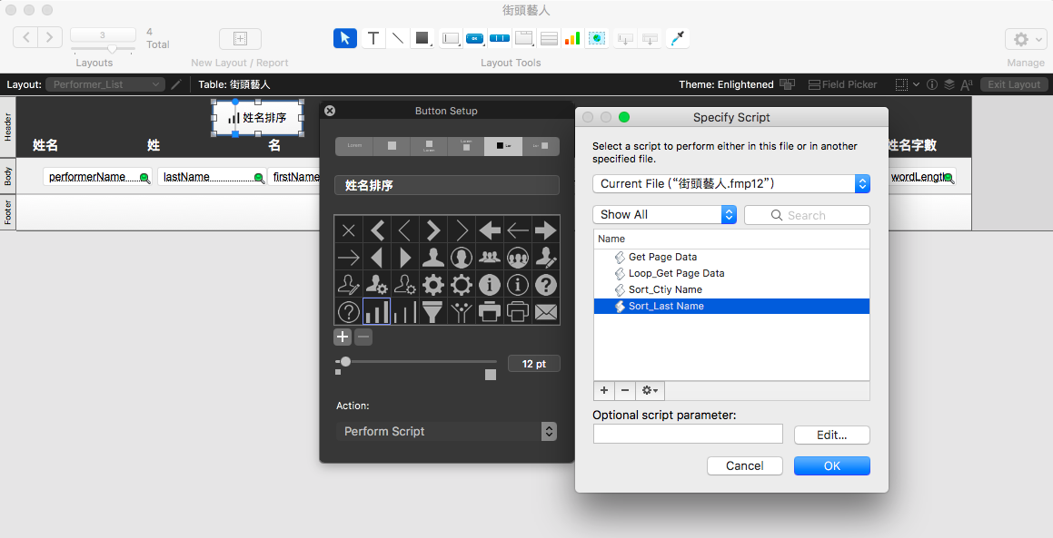This screenshot has width=1053, height=538.
Task: Select the funnel glyph in icon grid
Action: pos(432,312)
